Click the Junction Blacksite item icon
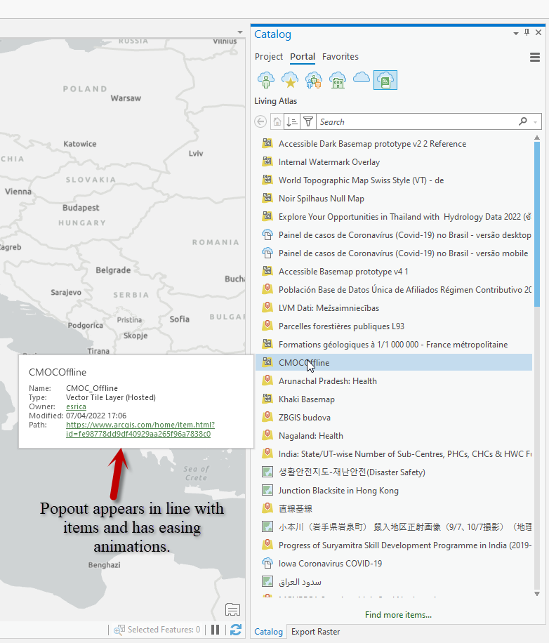 click(x=267, y=490)
